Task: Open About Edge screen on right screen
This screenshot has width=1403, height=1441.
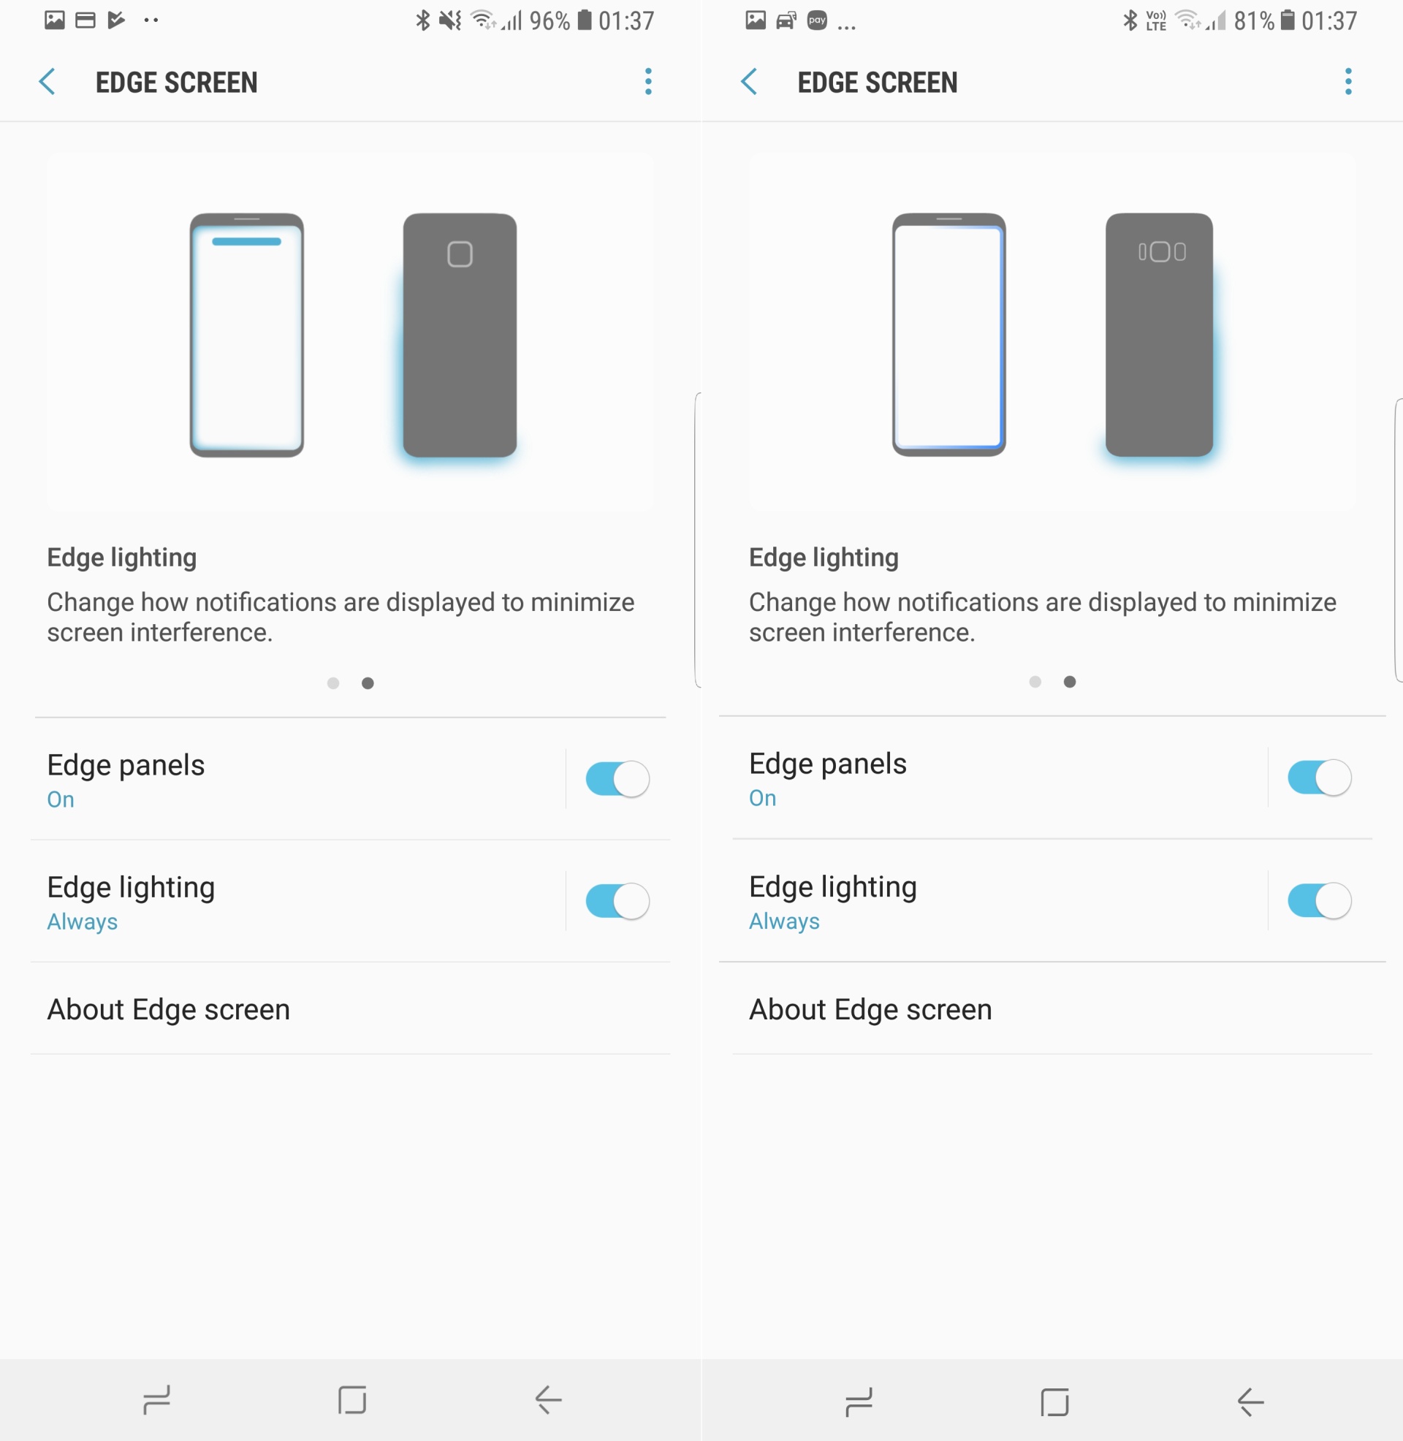Action: (1052, 1008)
